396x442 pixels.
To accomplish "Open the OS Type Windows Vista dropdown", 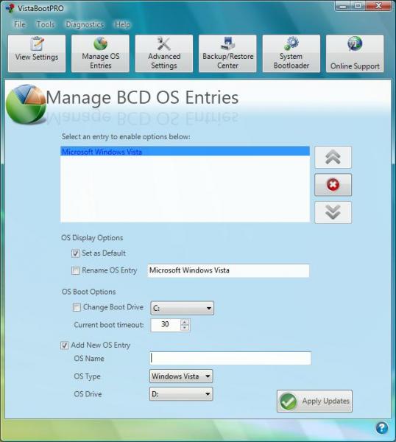I will pyautogui.click(x=181, y=376).
